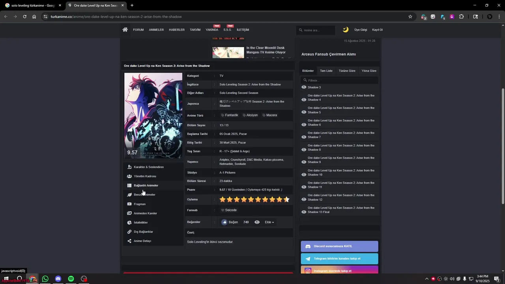Open the HABERLER menu item
The width and height of the screenshot is (505, 284).
click(x=177, y=30)
